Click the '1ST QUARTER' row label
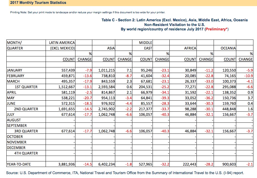The width and height of the screenshot is (257, 178). click(26, 87)
